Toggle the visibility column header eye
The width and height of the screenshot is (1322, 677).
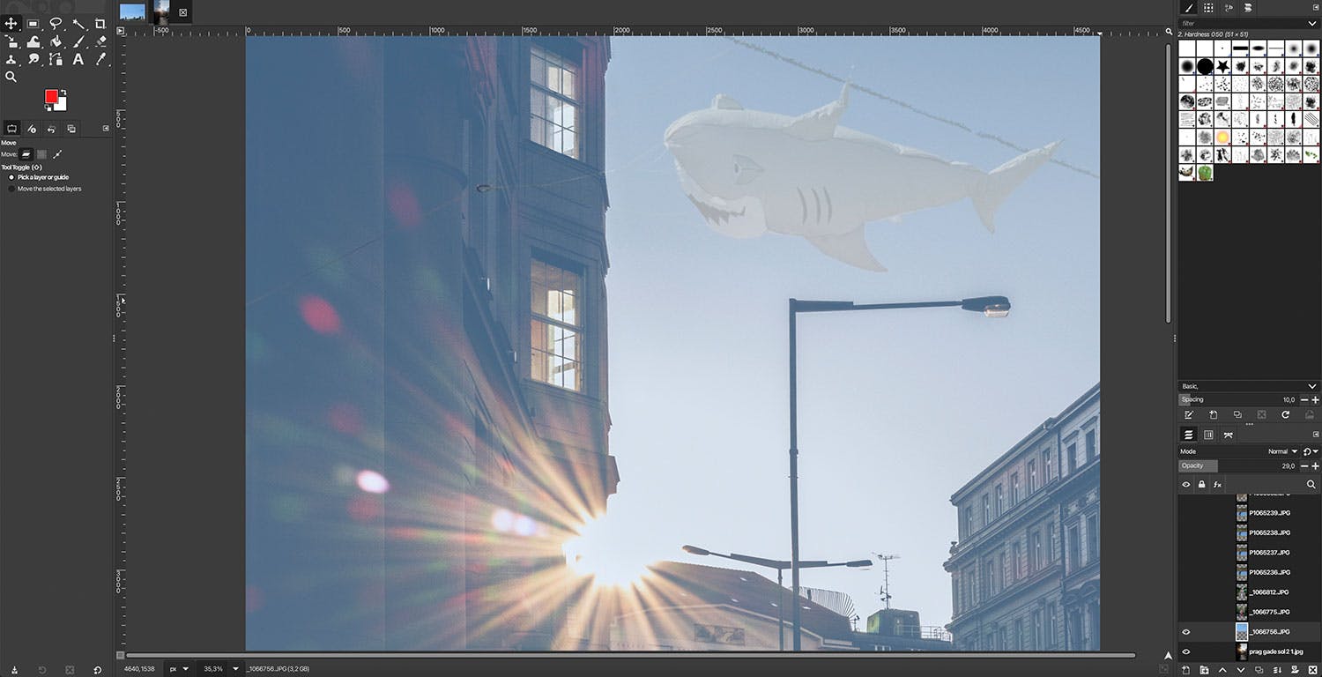coord(1185,484)
